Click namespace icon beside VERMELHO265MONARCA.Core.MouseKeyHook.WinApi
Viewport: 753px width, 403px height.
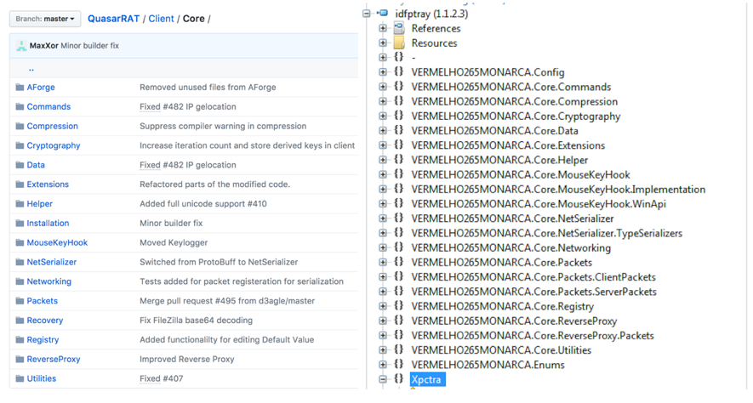pyautogui.click(x=398, y=203)
